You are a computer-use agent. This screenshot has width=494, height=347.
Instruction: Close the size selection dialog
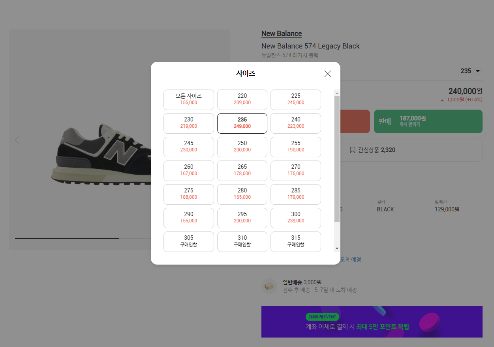point(327,74)
